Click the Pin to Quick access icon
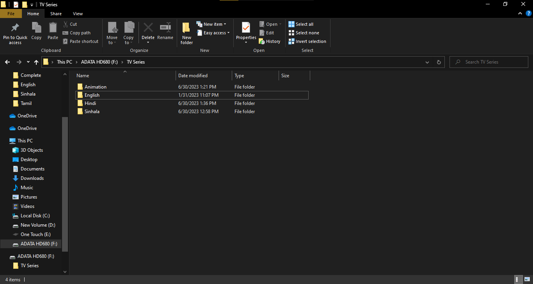The image size is (533, 284). point(15,28)
